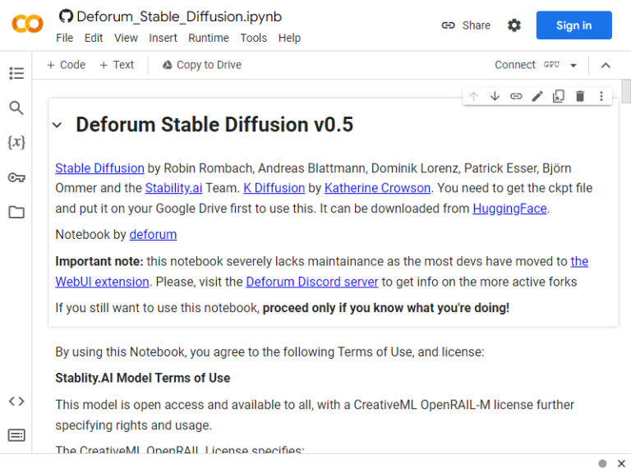Open the deforum notebook author link

[x=153, y=235]
